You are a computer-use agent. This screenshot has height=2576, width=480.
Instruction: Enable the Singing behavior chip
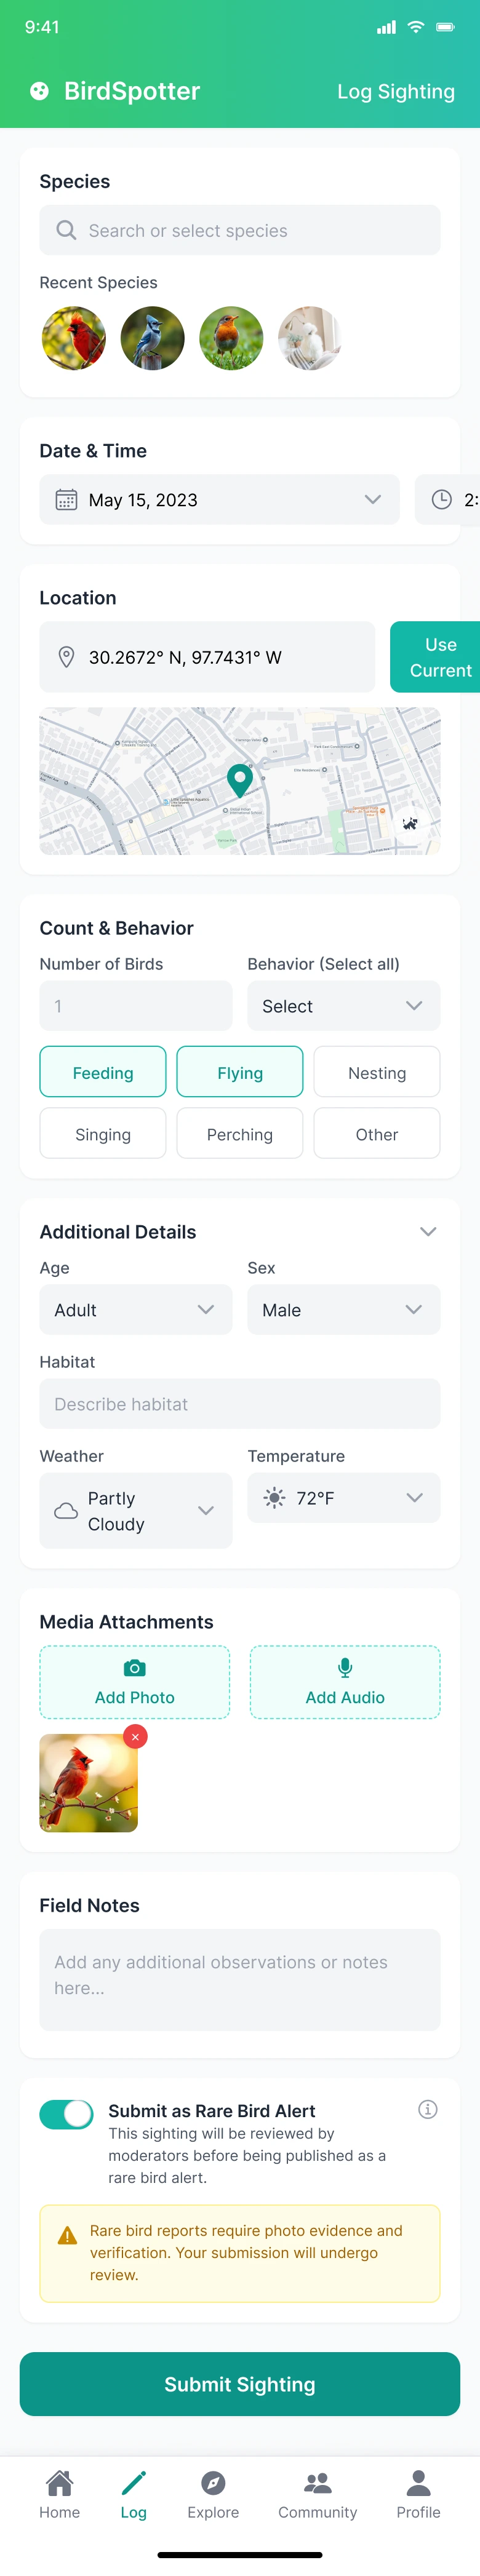pyautogui.click(x=103, y=1134)
